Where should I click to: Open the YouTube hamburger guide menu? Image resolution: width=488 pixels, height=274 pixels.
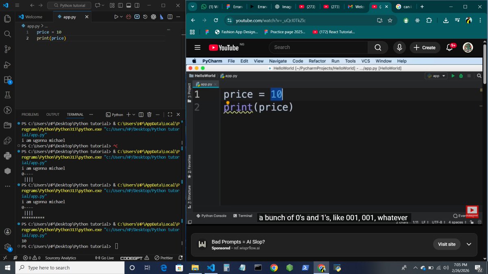pyautogui.click(x=197, y=47)
